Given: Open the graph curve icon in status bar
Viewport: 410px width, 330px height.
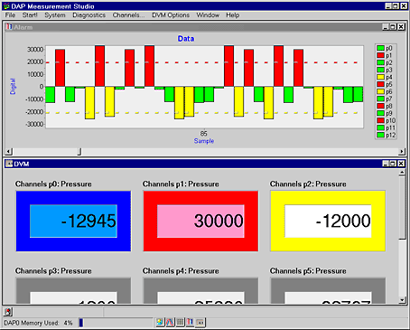Looking at the screenshot, I should 170,323.
